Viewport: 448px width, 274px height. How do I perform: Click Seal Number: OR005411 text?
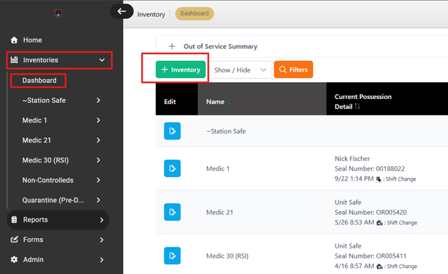coord(370,256)
